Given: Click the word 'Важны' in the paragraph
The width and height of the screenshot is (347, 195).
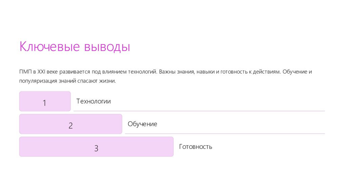Looking at the screenshot, I should pos(166,72).
